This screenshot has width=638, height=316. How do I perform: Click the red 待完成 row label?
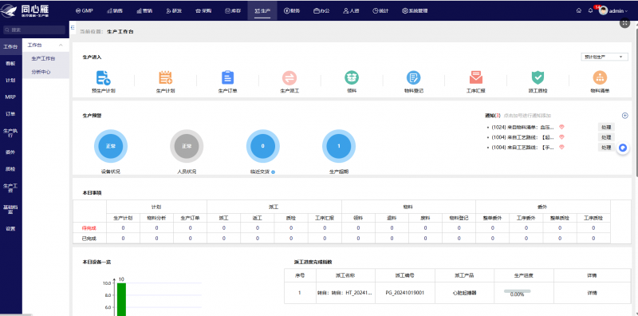tap(89, 228)
